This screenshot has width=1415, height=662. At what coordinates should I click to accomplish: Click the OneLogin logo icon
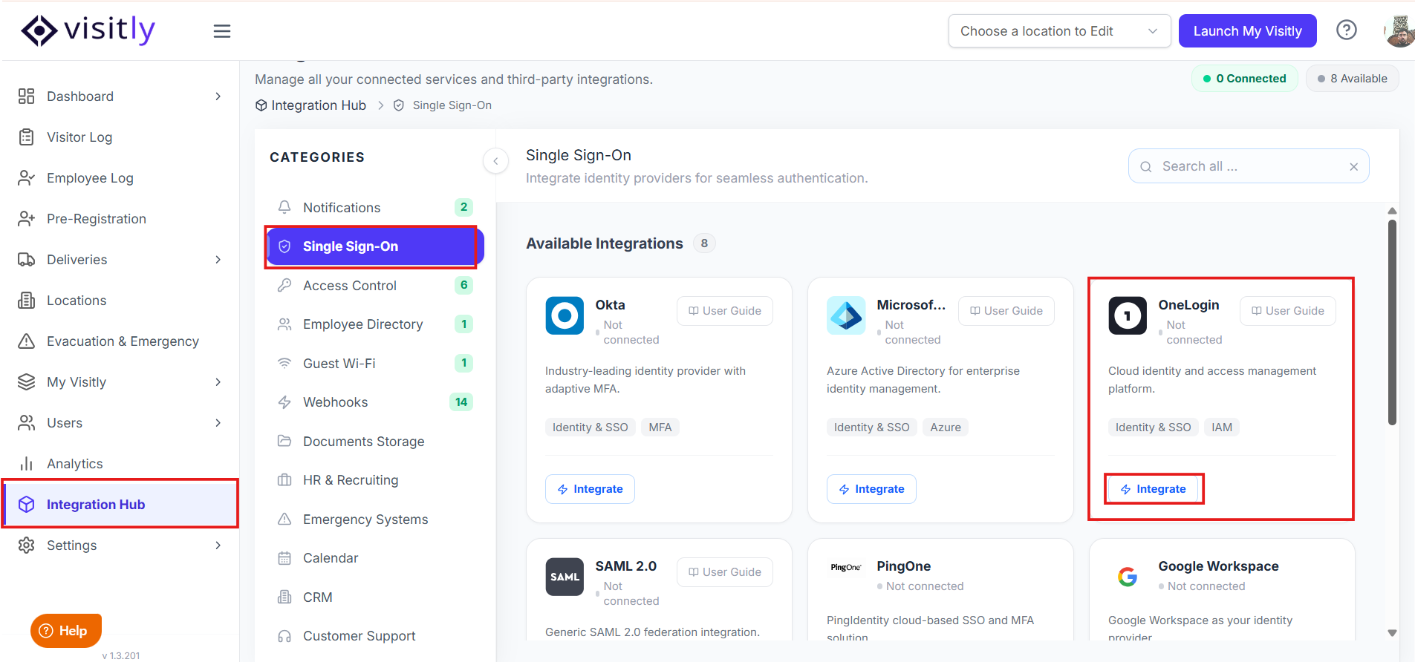1128,315
